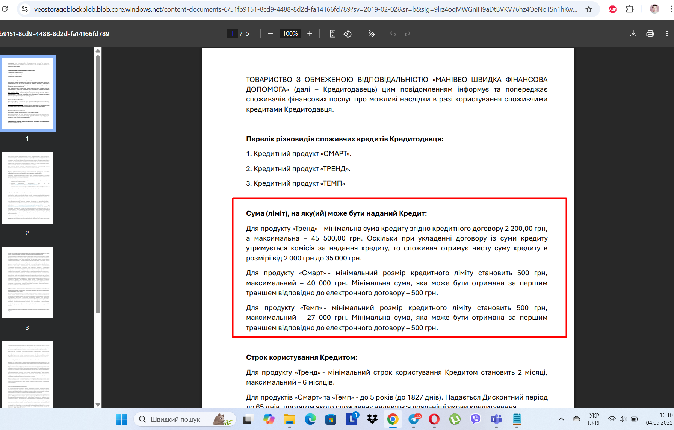The width and height of the screenshot is (674, 430).
Task: Open Viber from the taskbar
Action: click(476, 419)
